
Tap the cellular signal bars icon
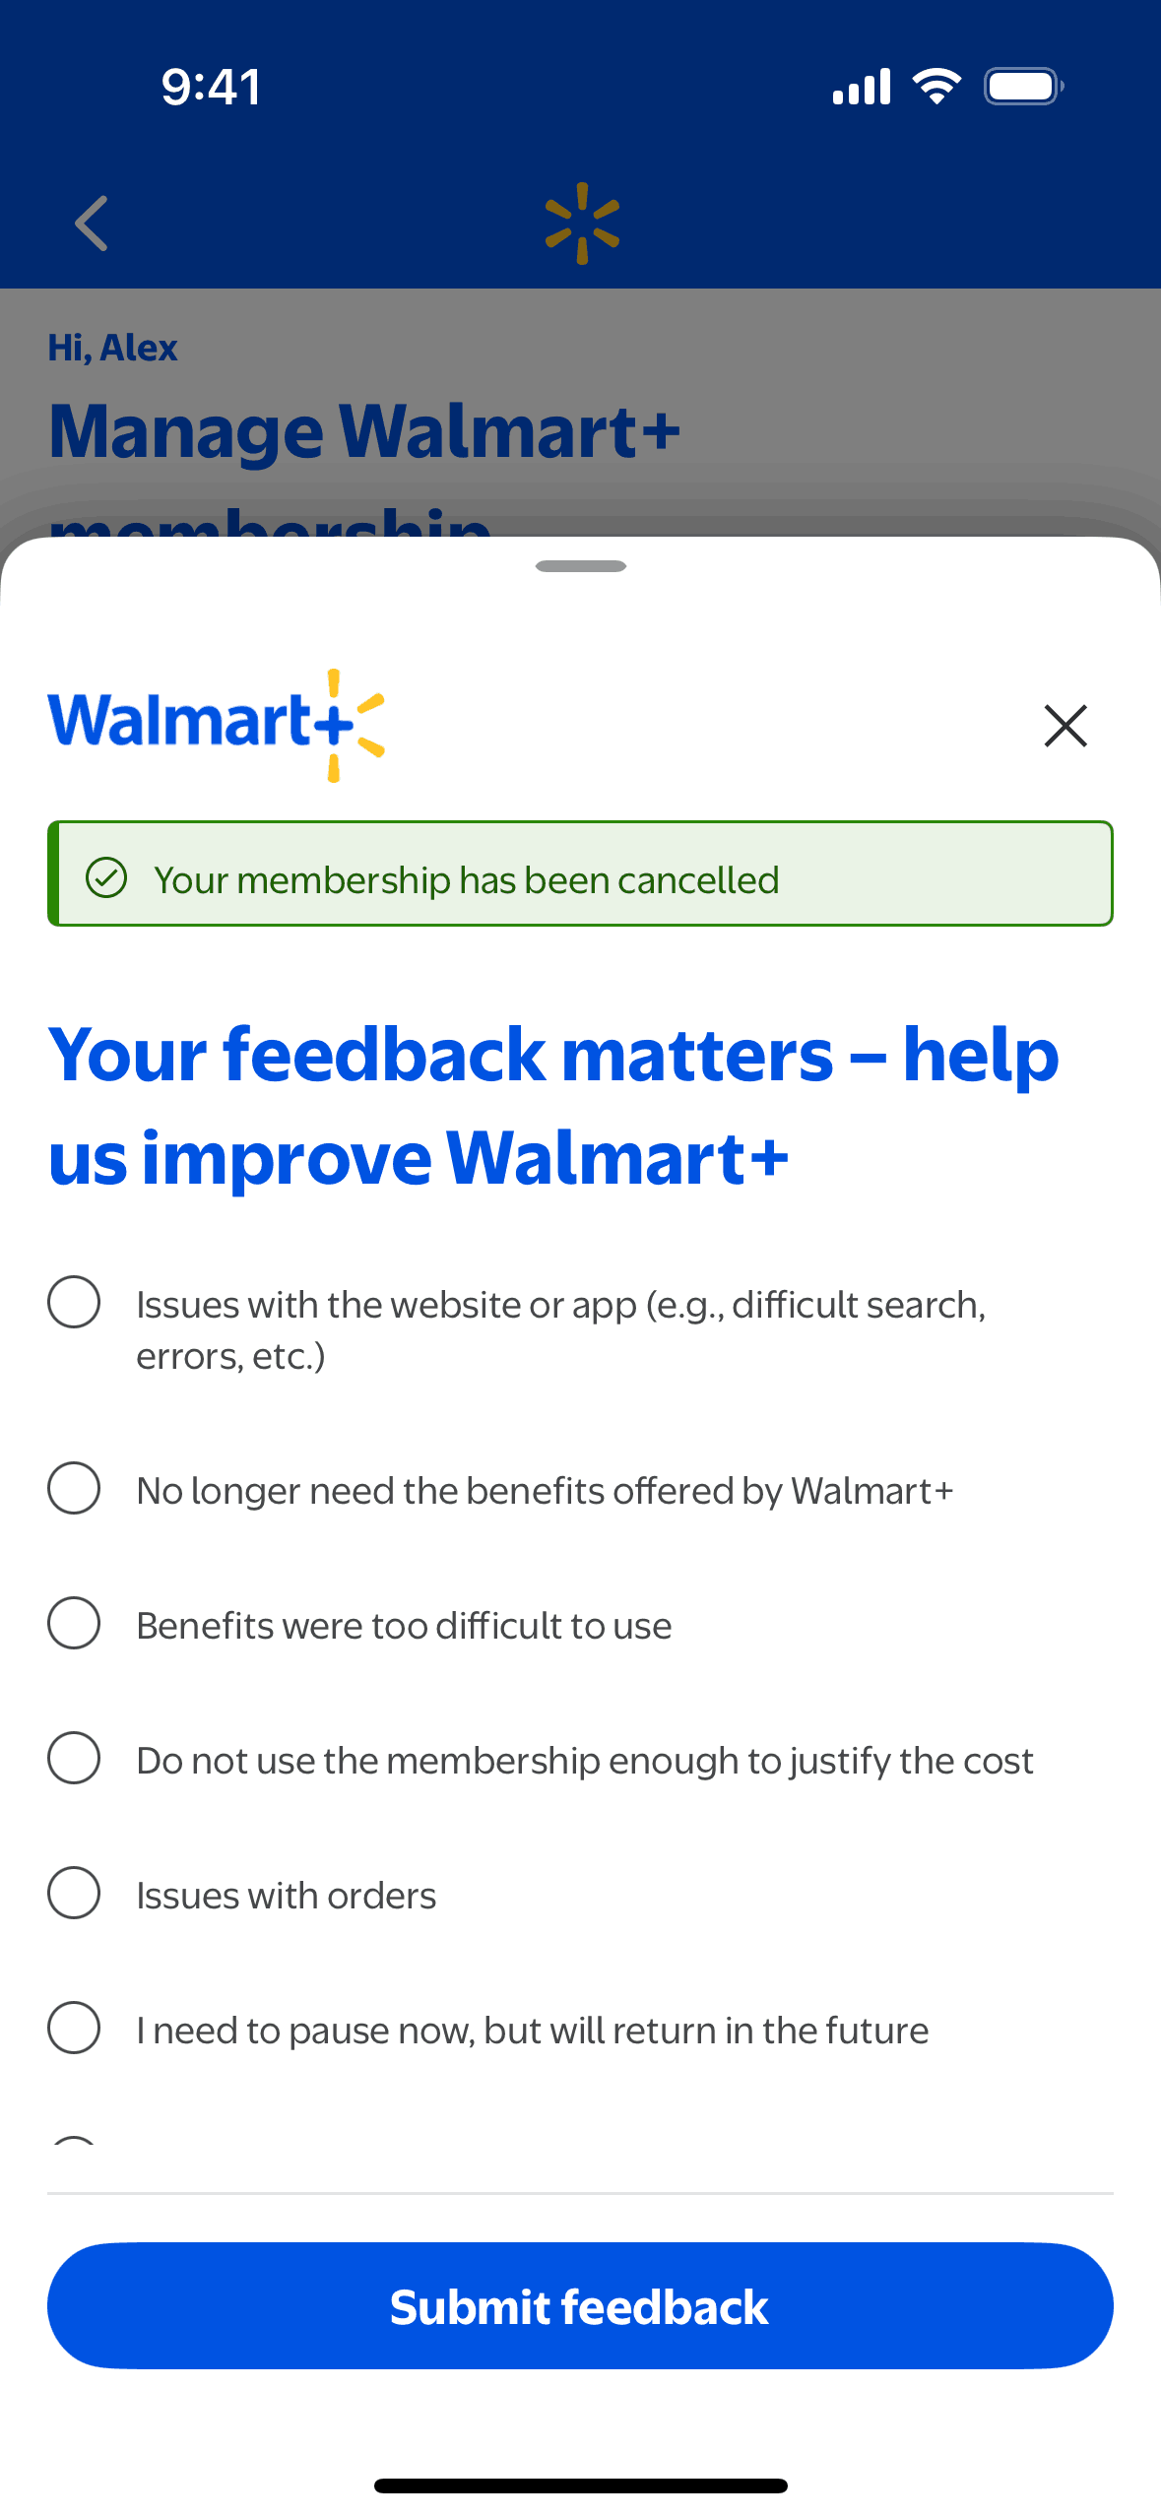click(x=862, y=87)
